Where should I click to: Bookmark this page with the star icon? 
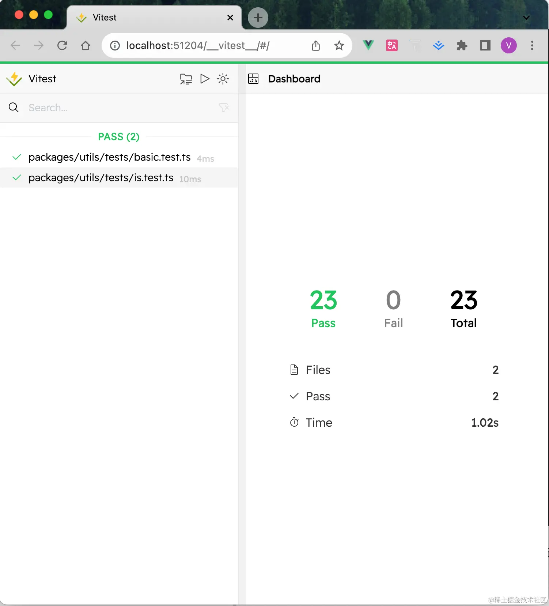pyautogui.click(x=339, y=45)
